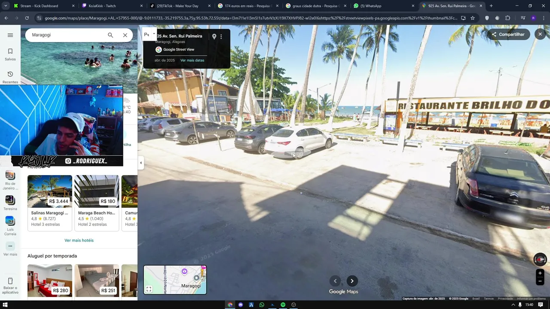
Task: Open the media controls icon
Action: tap(522, 18)
